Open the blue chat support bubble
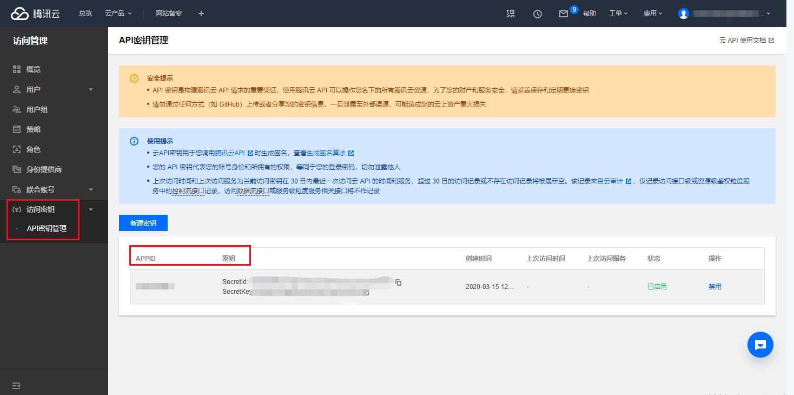Screen dimensions: 794x395 (x=760, y=344)
